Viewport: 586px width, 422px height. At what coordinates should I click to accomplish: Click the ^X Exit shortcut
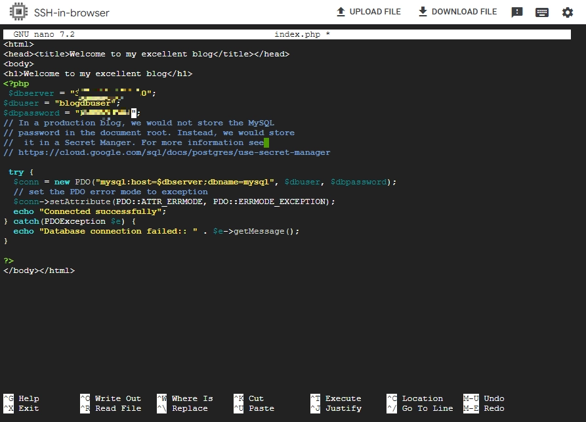[21, 408]
